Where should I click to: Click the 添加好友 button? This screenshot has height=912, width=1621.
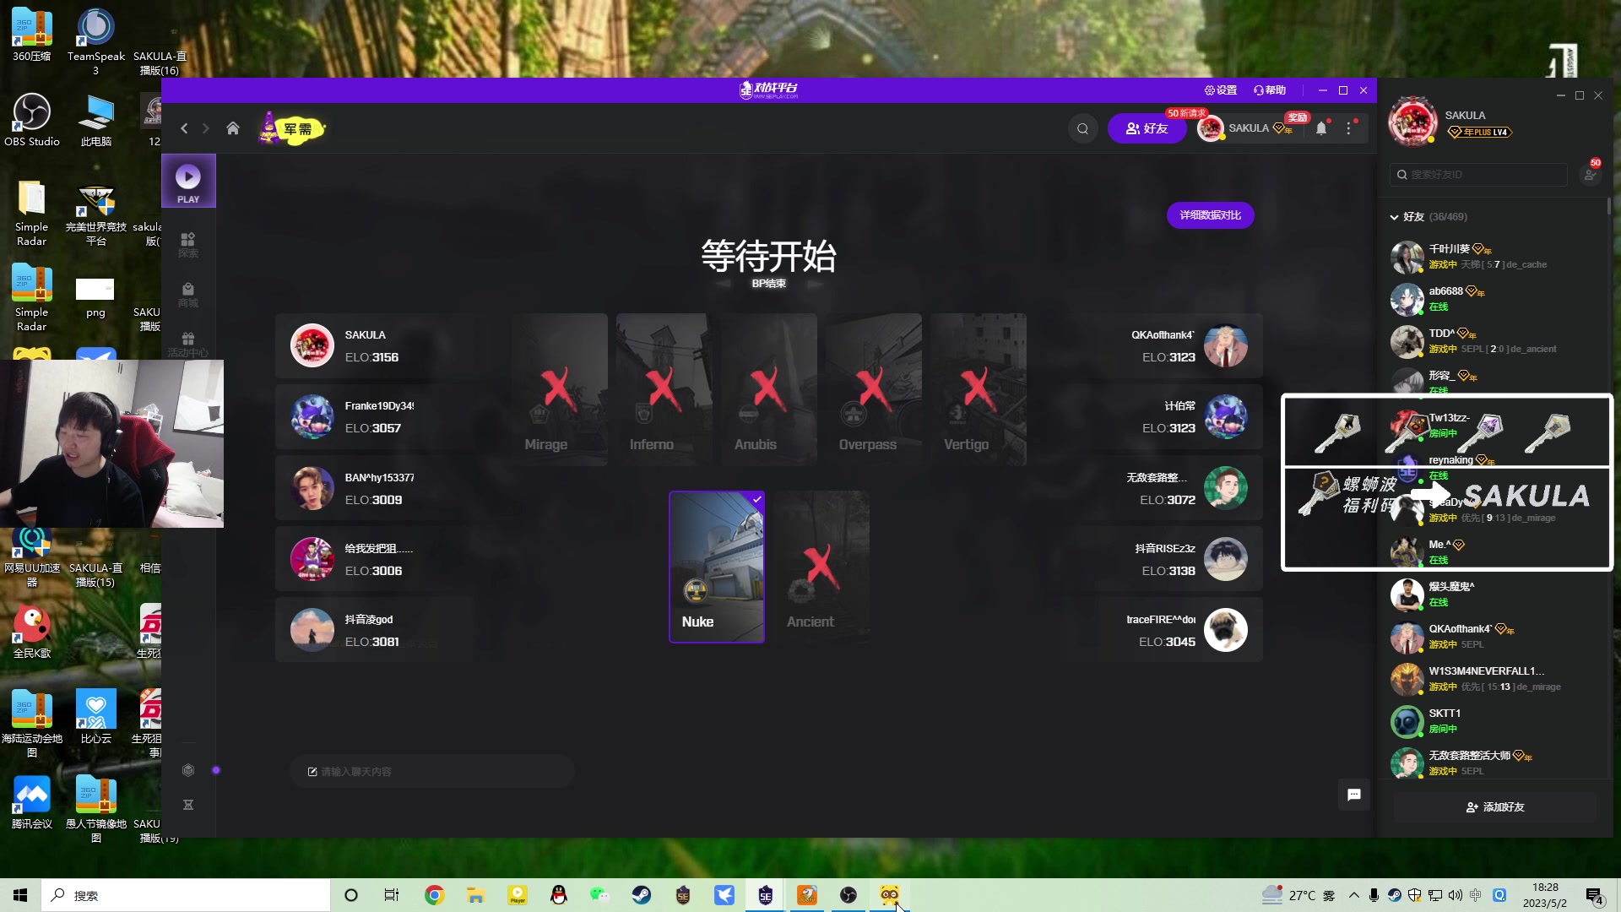click(x=1495, y=807)
